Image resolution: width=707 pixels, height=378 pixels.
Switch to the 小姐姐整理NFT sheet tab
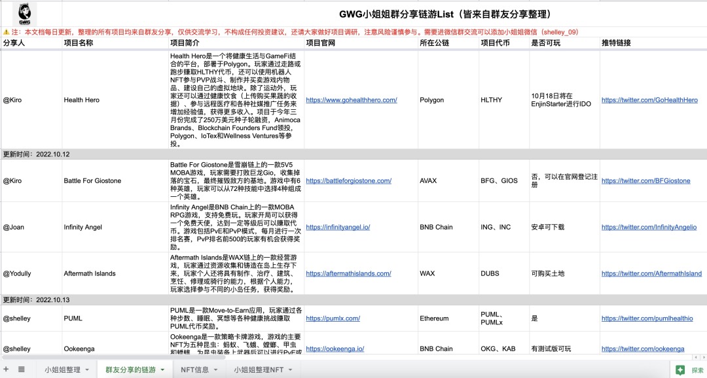pyautogui.click(x=259, y=370)
